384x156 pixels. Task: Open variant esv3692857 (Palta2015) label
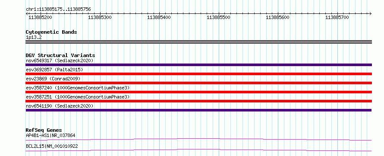54,70
